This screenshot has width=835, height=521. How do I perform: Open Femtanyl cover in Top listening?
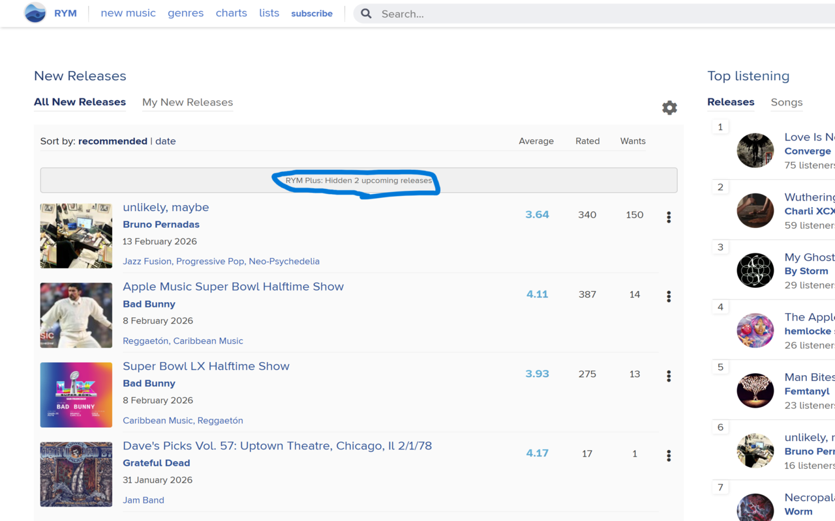coord(755,391)
